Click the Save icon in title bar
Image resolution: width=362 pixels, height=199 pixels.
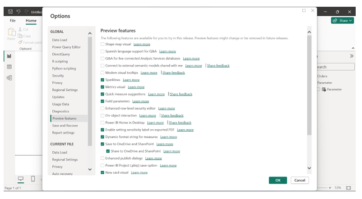pos(10,12)
